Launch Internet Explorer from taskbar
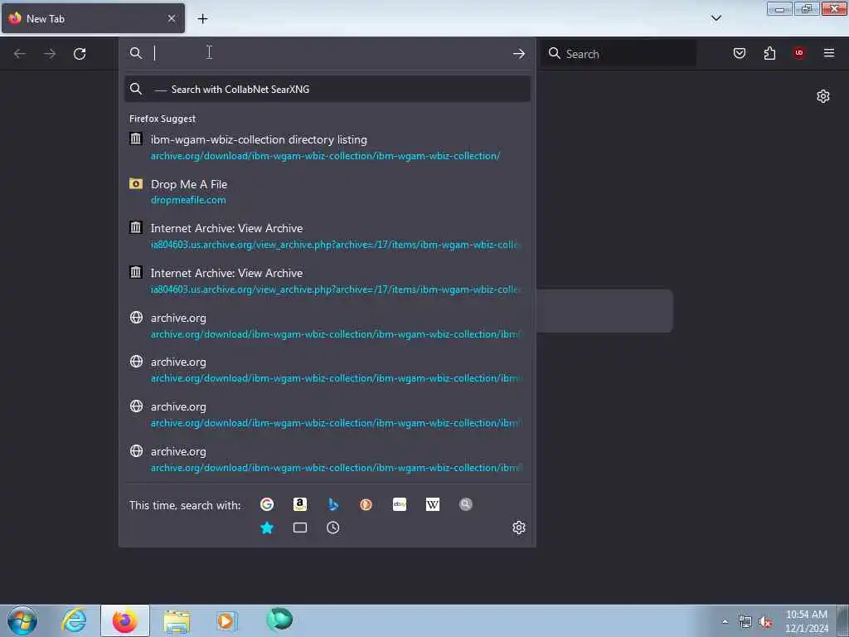The width and height of the screenshot is (849, 637). point(74,620)
